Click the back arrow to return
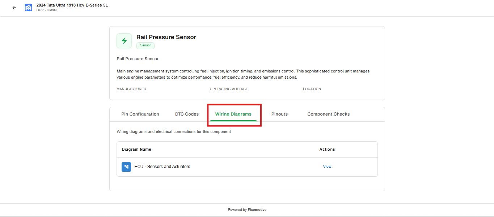 pos(14,7)
